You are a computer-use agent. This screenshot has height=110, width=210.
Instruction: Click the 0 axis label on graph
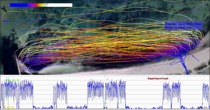point(106,108)
